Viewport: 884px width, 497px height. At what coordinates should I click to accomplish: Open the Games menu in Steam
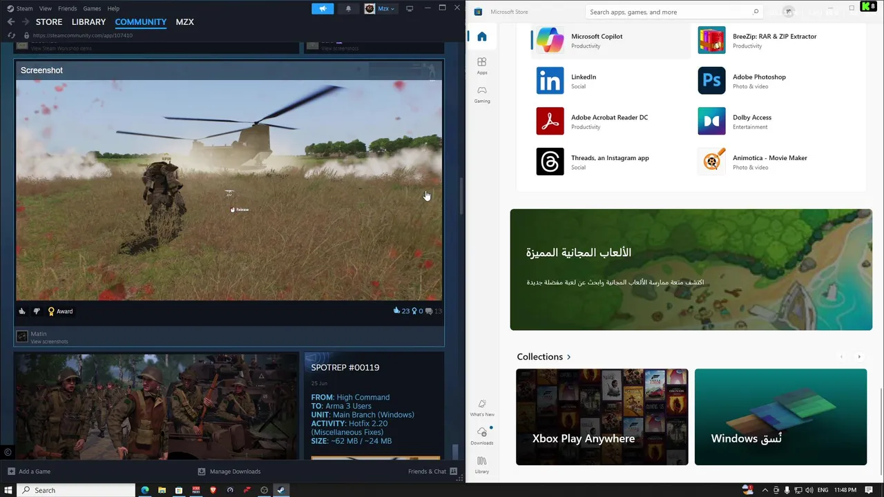pyautogui.click(x=92, y=8)
